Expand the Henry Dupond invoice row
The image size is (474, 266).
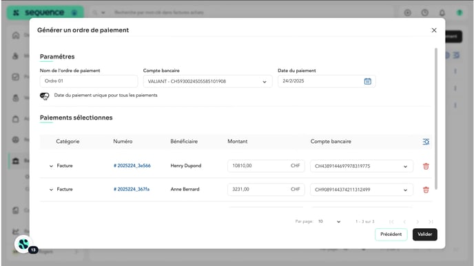tap(51, 166)
